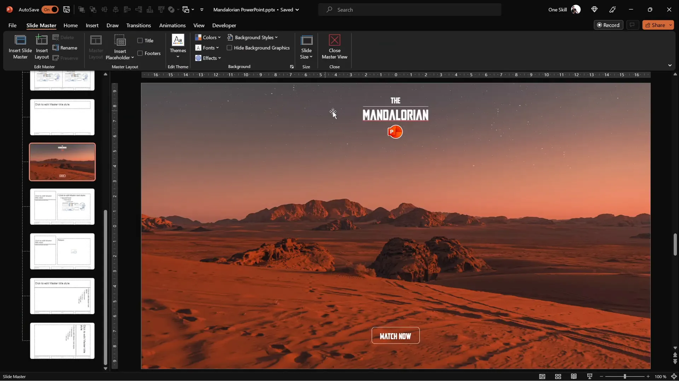
Task: Open the Background dialog launcher
Action: (x=292, y=67)
